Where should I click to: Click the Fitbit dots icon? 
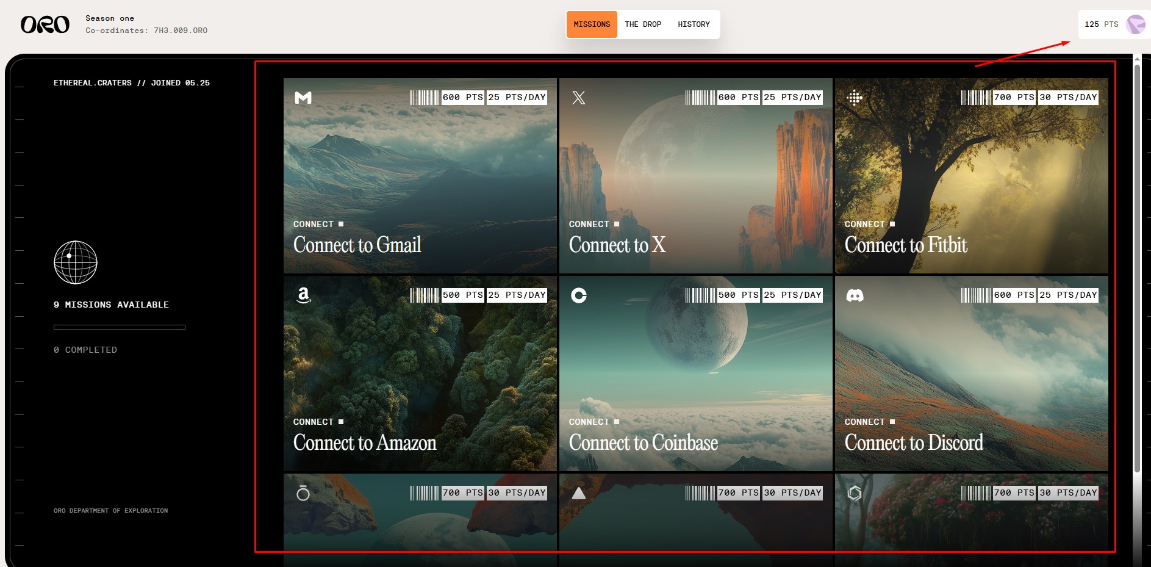click(x=855, y=98)
